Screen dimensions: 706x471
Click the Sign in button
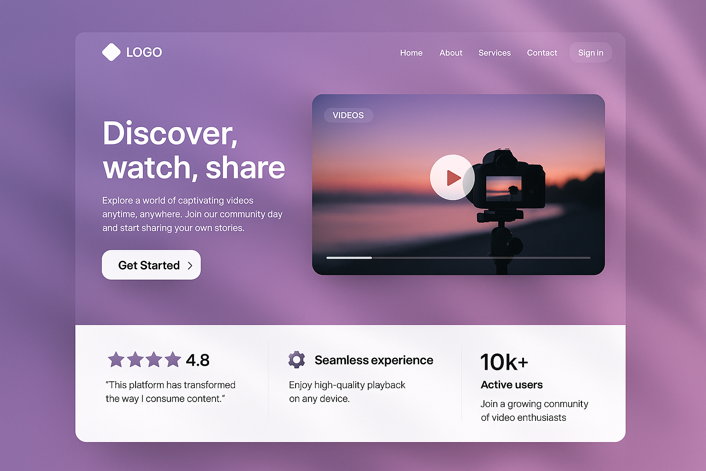[591, 53]
